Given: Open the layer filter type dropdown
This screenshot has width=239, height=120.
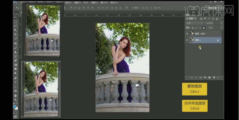Looking at the screenshot, I should coord(191,19).
